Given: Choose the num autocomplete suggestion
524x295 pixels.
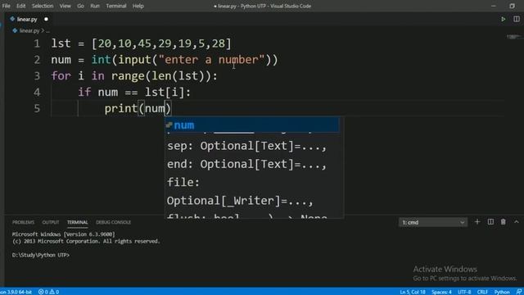Looking at the screenshot, I should (252, 125).
